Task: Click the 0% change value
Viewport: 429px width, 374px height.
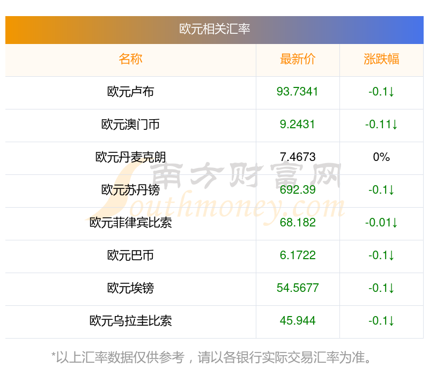Action: [x=381, y=157]
